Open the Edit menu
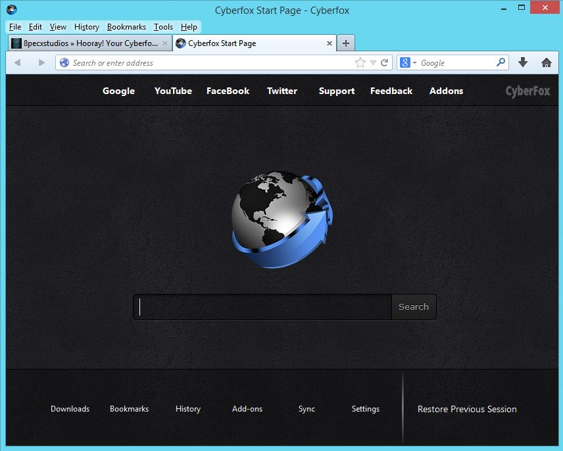This screenshot has height=451, width=563. 36,27
